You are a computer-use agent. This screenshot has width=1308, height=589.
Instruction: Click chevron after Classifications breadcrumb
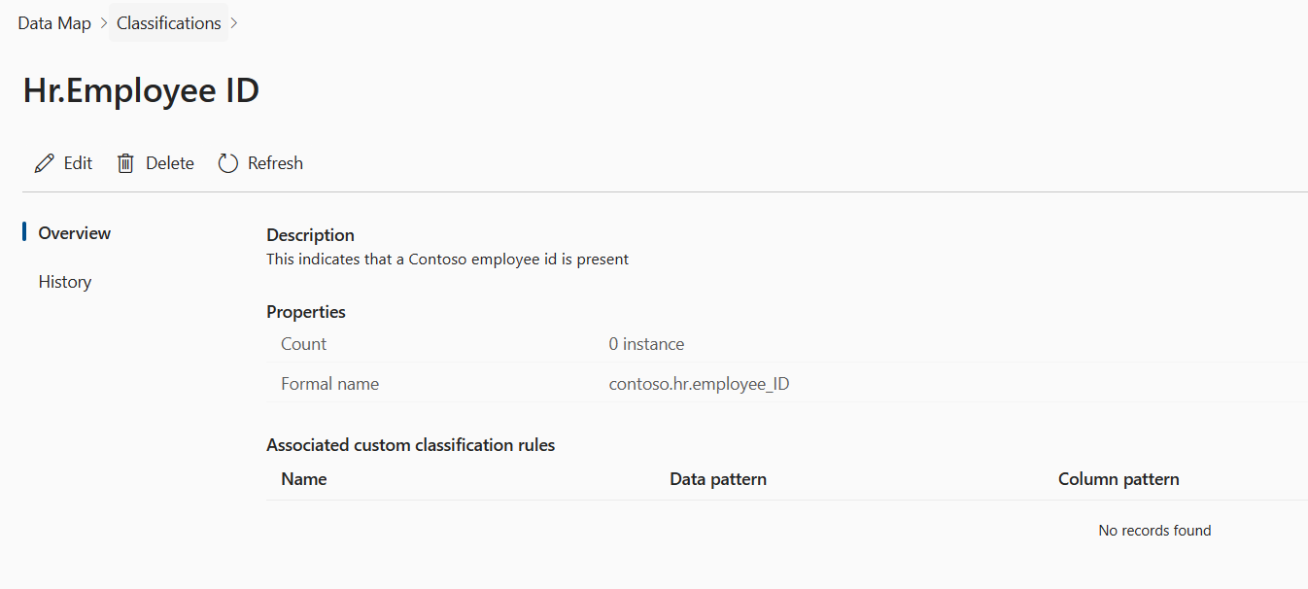[x=234, y=23]
